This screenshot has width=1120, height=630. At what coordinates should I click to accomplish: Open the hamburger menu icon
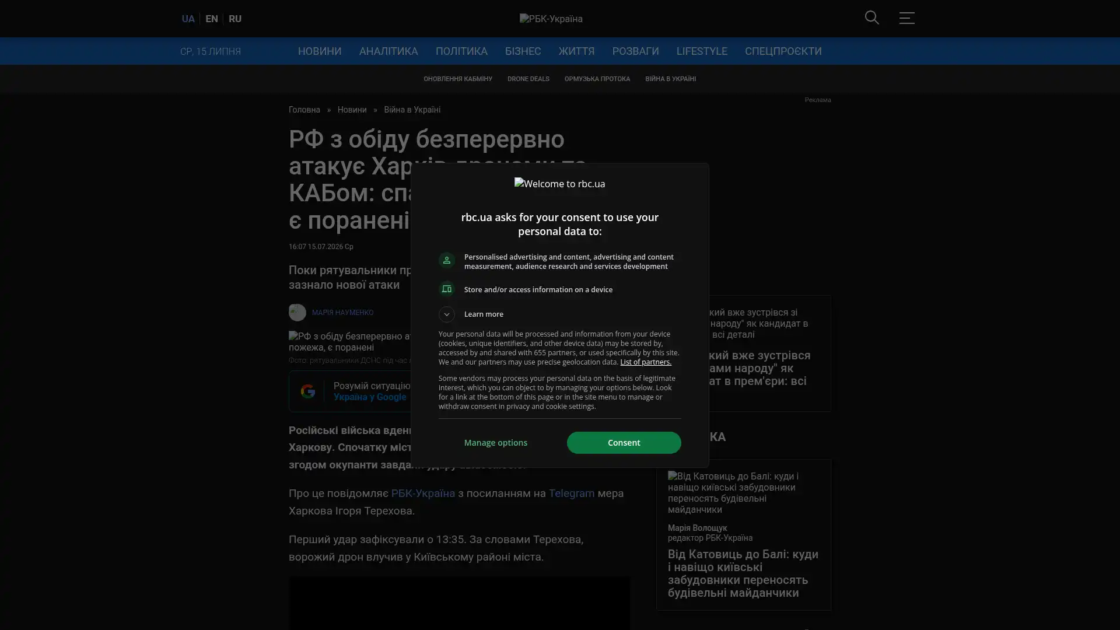point(907,18)
